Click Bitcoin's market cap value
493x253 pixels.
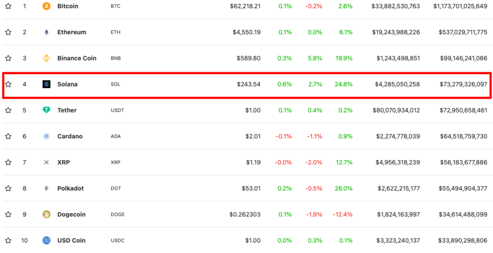[x=460, y=6]
